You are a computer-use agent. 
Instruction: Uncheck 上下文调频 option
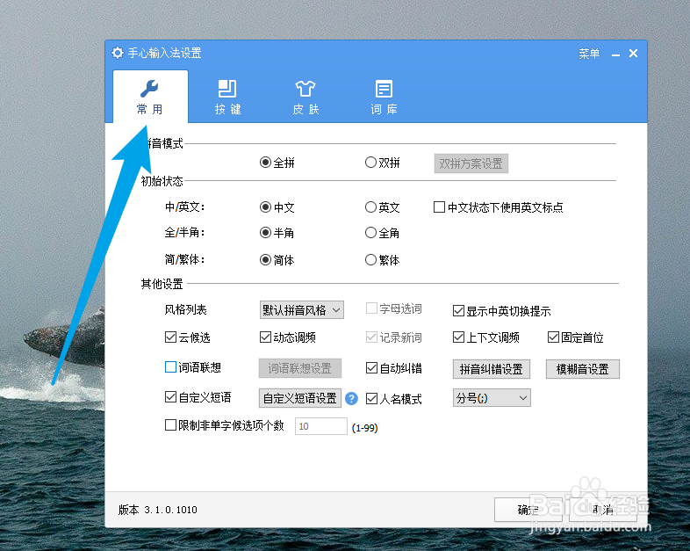pyautogui.click(x=458, y=337)
